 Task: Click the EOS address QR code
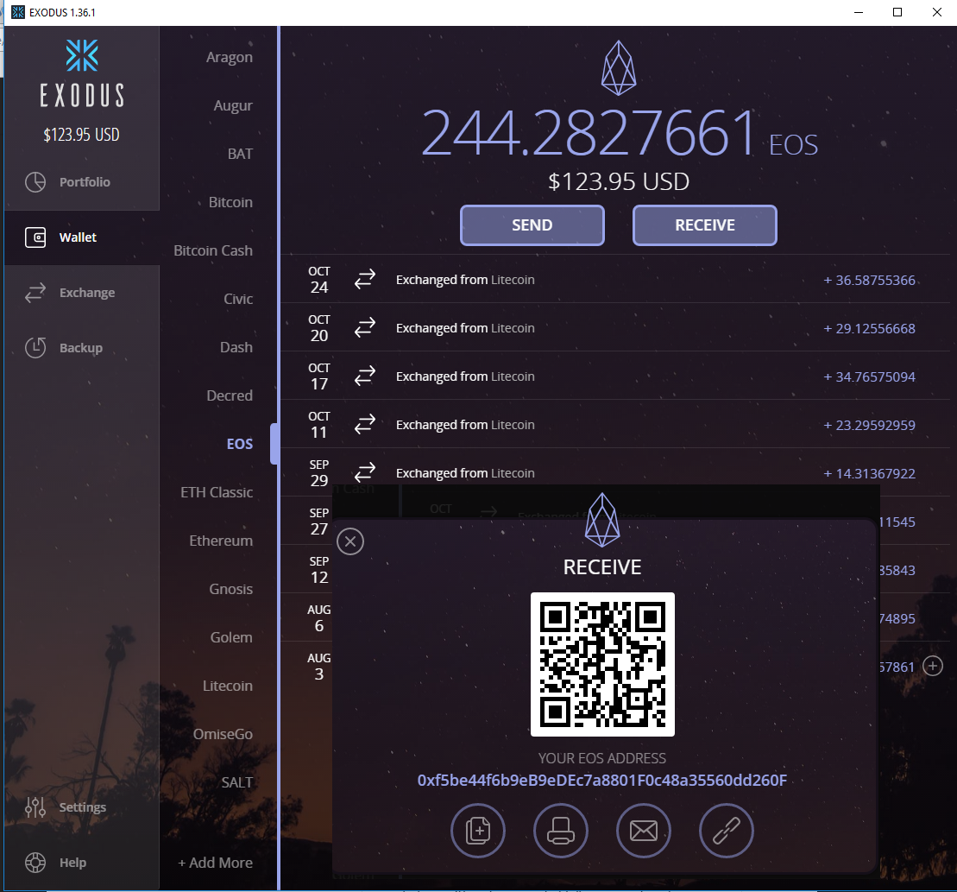602,664
